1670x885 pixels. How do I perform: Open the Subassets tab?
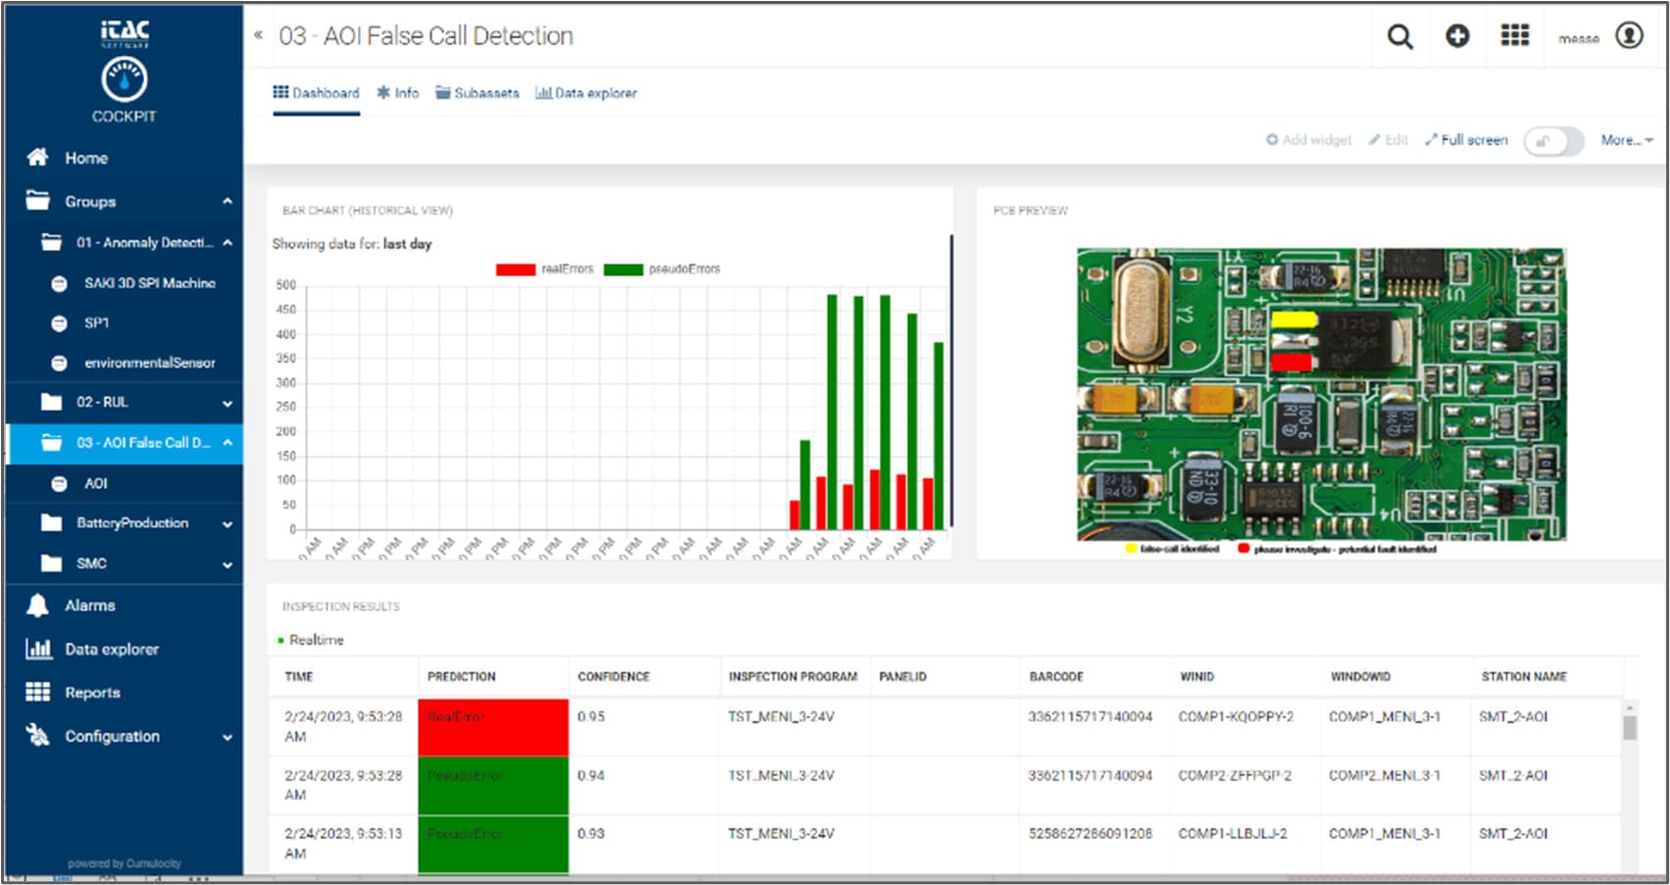tap(478, 93)
